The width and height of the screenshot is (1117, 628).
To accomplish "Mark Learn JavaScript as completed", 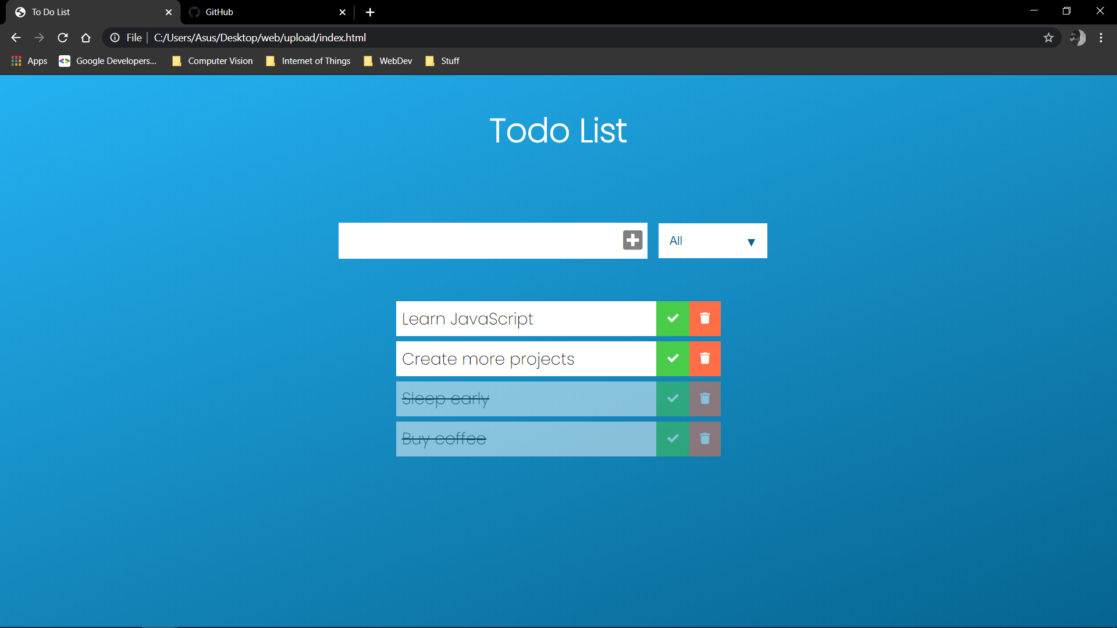I will 673,318.
